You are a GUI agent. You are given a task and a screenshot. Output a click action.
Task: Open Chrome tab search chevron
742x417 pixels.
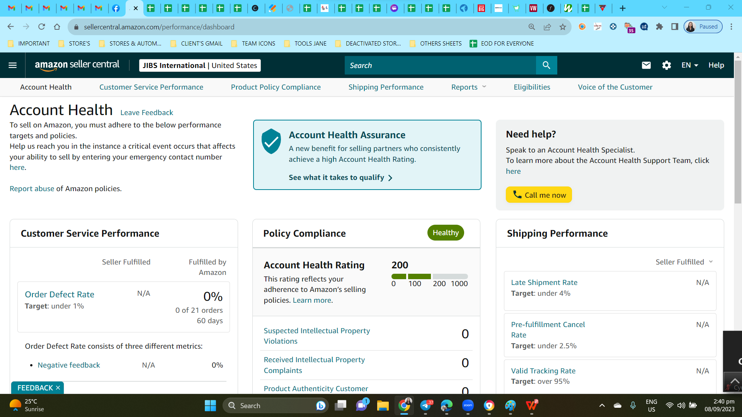664,7
